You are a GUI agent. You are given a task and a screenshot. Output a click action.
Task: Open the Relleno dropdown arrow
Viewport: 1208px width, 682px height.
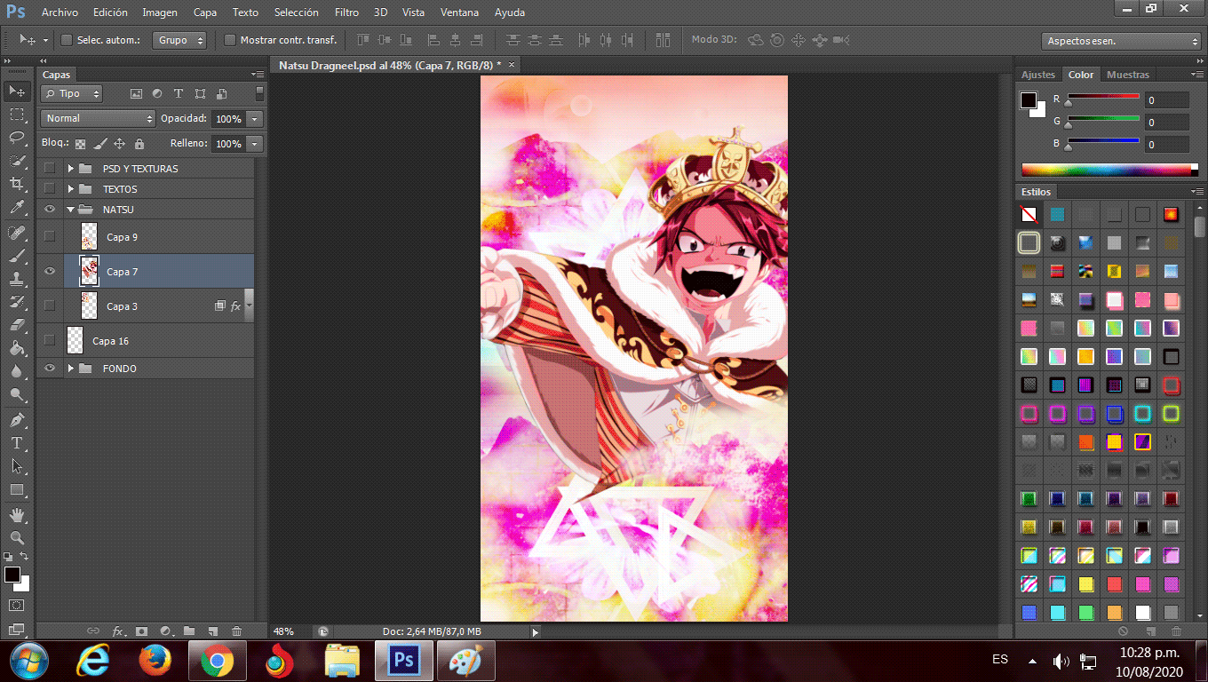point(255,144)
